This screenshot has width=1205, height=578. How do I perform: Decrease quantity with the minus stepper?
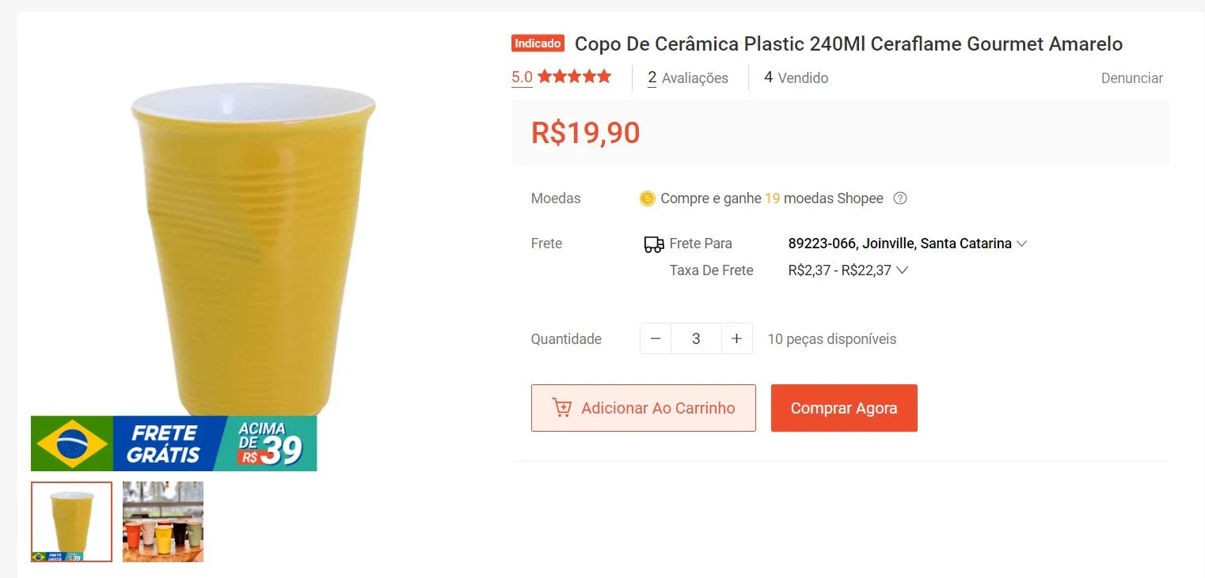click(655, 338)
